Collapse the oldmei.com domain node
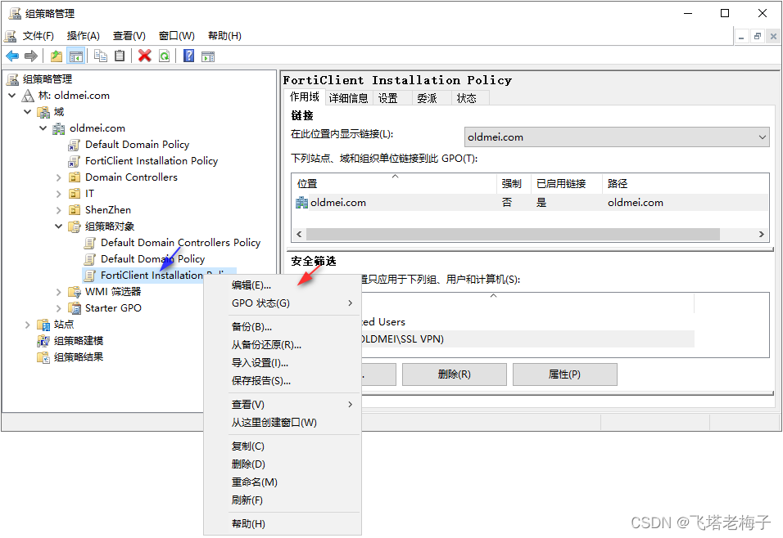Viewport: 783px width, 538px height. (43, 128)
